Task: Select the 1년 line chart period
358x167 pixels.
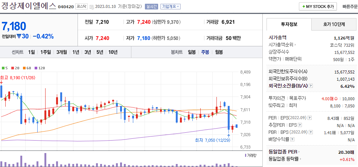Action: pos(76,52)
